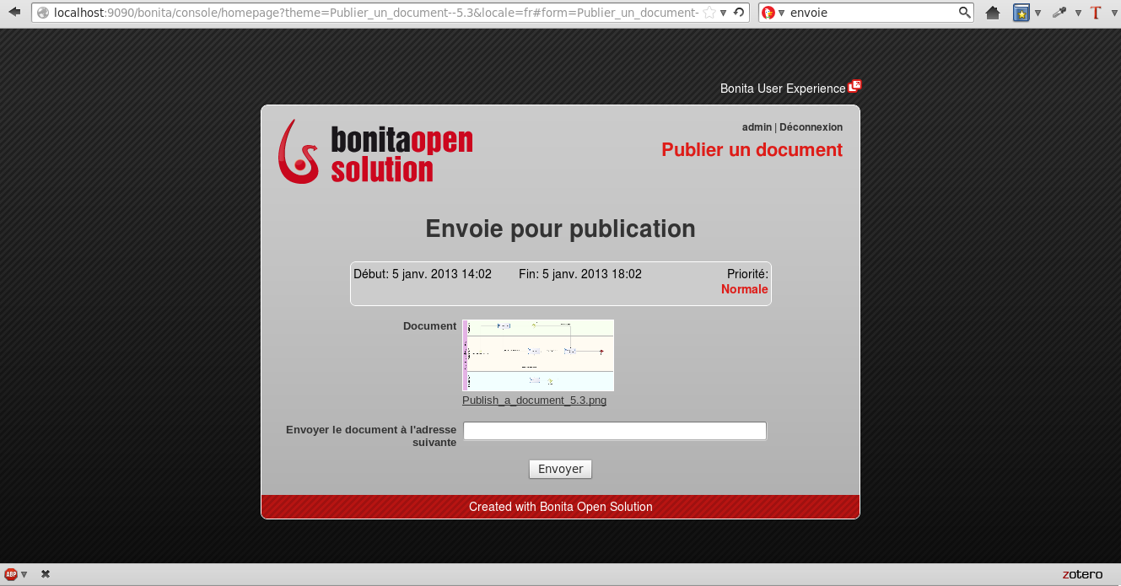Open the search engine selector dropdown arrow
Viewport: 1121px width, 586px height.
(782, 13)
